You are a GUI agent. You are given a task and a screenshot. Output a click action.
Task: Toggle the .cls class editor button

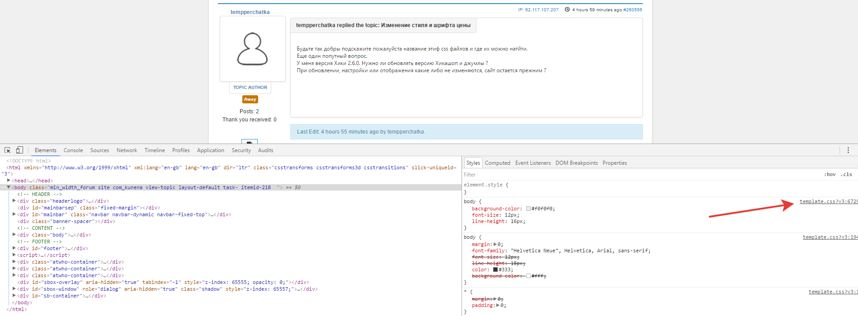coord(847,175)
